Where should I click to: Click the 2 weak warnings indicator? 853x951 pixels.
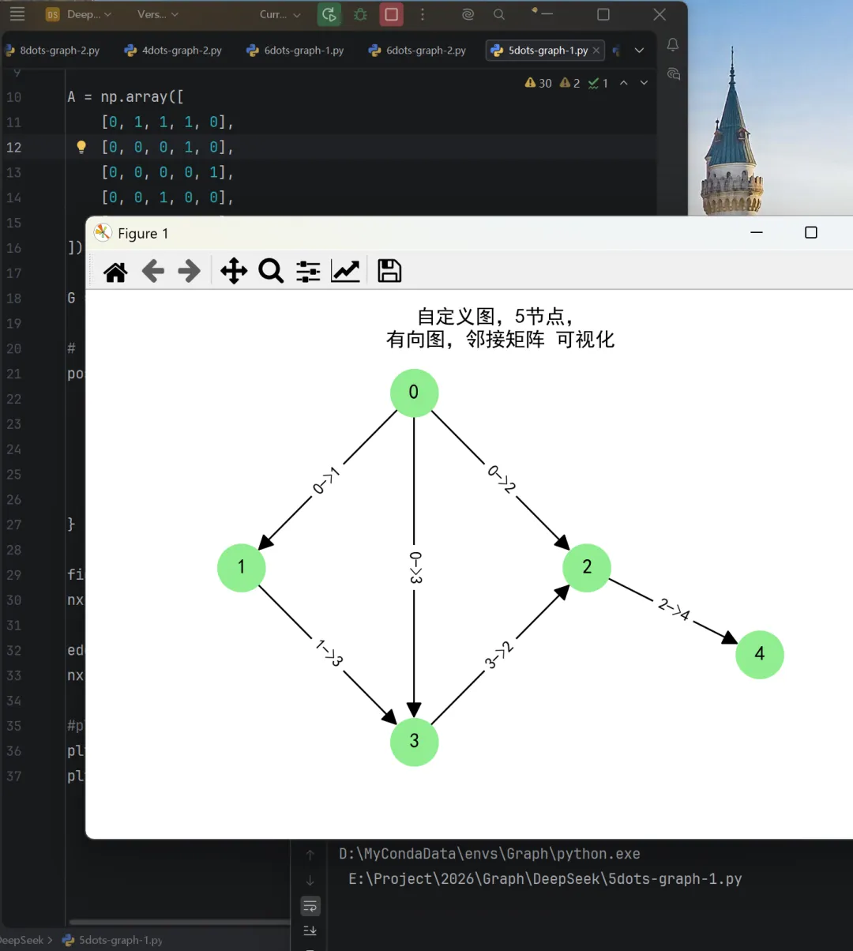[570, 83]
